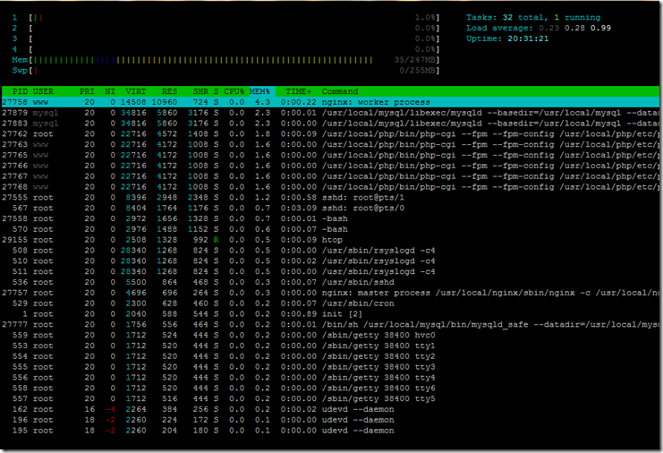Sort by the USER column header
Image resolution: width=663 pixels, height=453 pixels.
point(43,91)
